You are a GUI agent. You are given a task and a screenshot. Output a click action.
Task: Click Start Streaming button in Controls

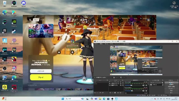point(171,82)
